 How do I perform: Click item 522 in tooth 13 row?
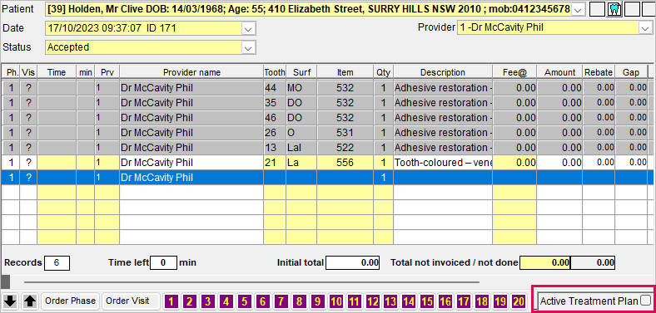click(345, 148)
